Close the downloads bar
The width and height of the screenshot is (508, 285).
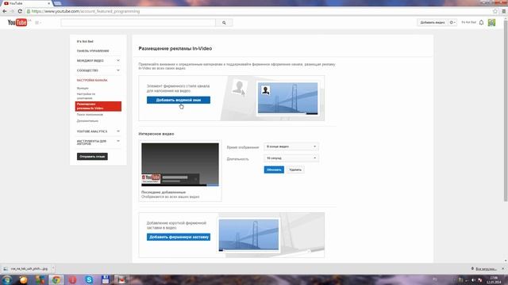503,268
